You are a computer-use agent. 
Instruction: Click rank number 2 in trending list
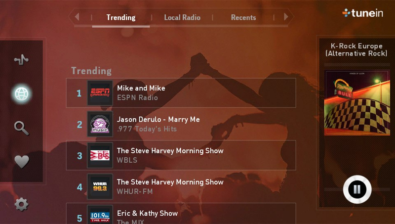(79, 125)
